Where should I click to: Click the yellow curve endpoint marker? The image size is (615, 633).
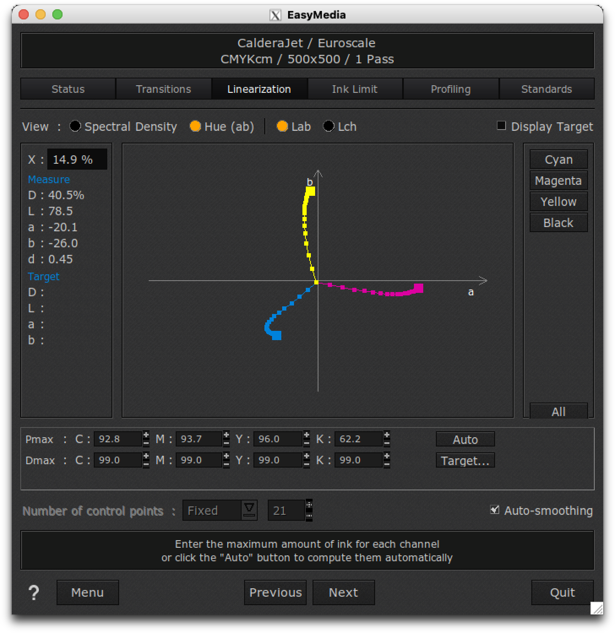point(310,191)
